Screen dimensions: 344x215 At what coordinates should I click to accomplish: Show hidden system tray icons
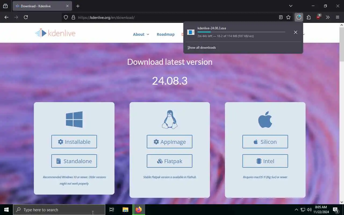tap(296, 210)
